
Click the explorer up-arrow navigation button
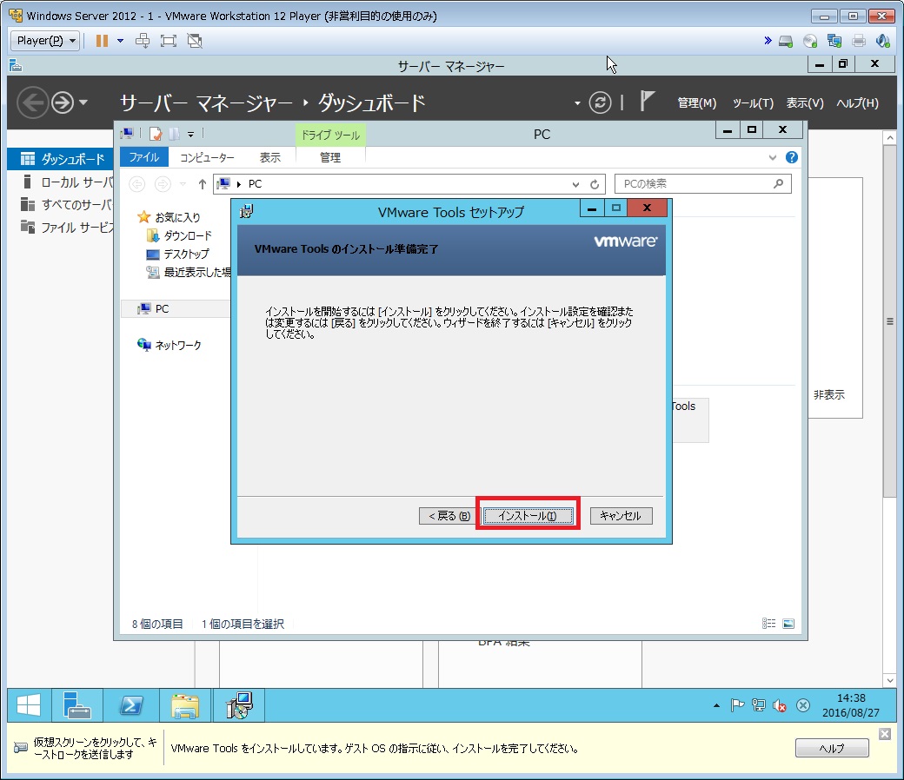[202, 184]
